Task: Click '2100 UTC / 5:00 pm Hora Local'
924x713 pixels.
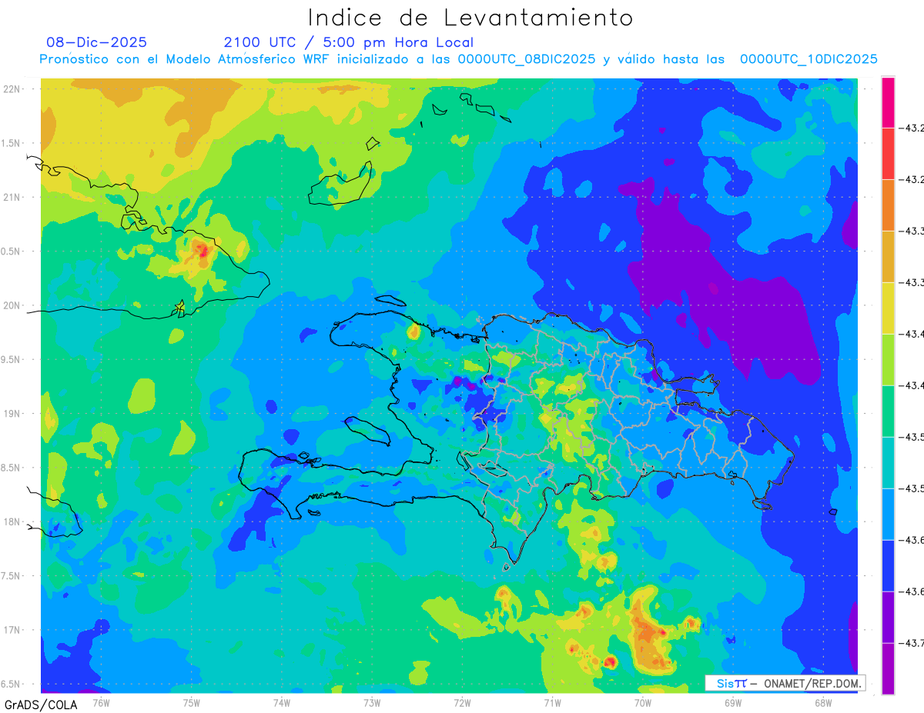Action: 349,42
